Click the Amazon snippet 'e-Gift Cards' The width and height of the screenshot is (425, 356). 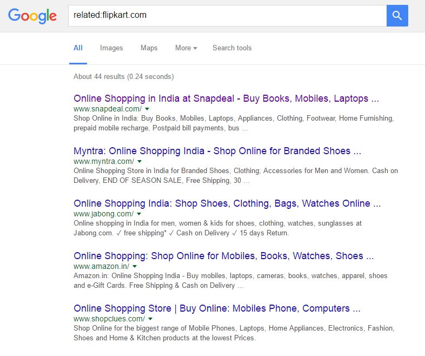click(106, 286)
